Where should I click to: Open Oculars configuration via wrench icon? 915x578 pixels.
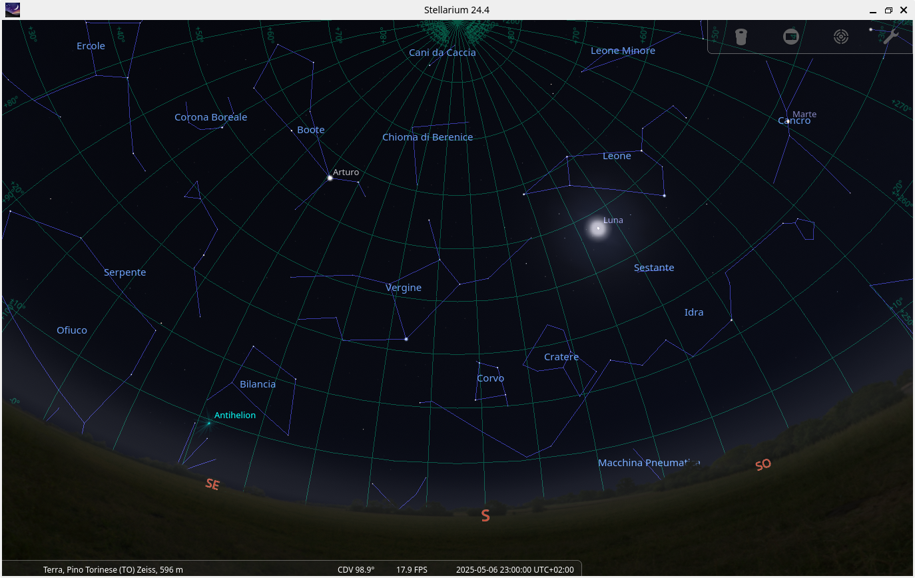click(890, 37)
